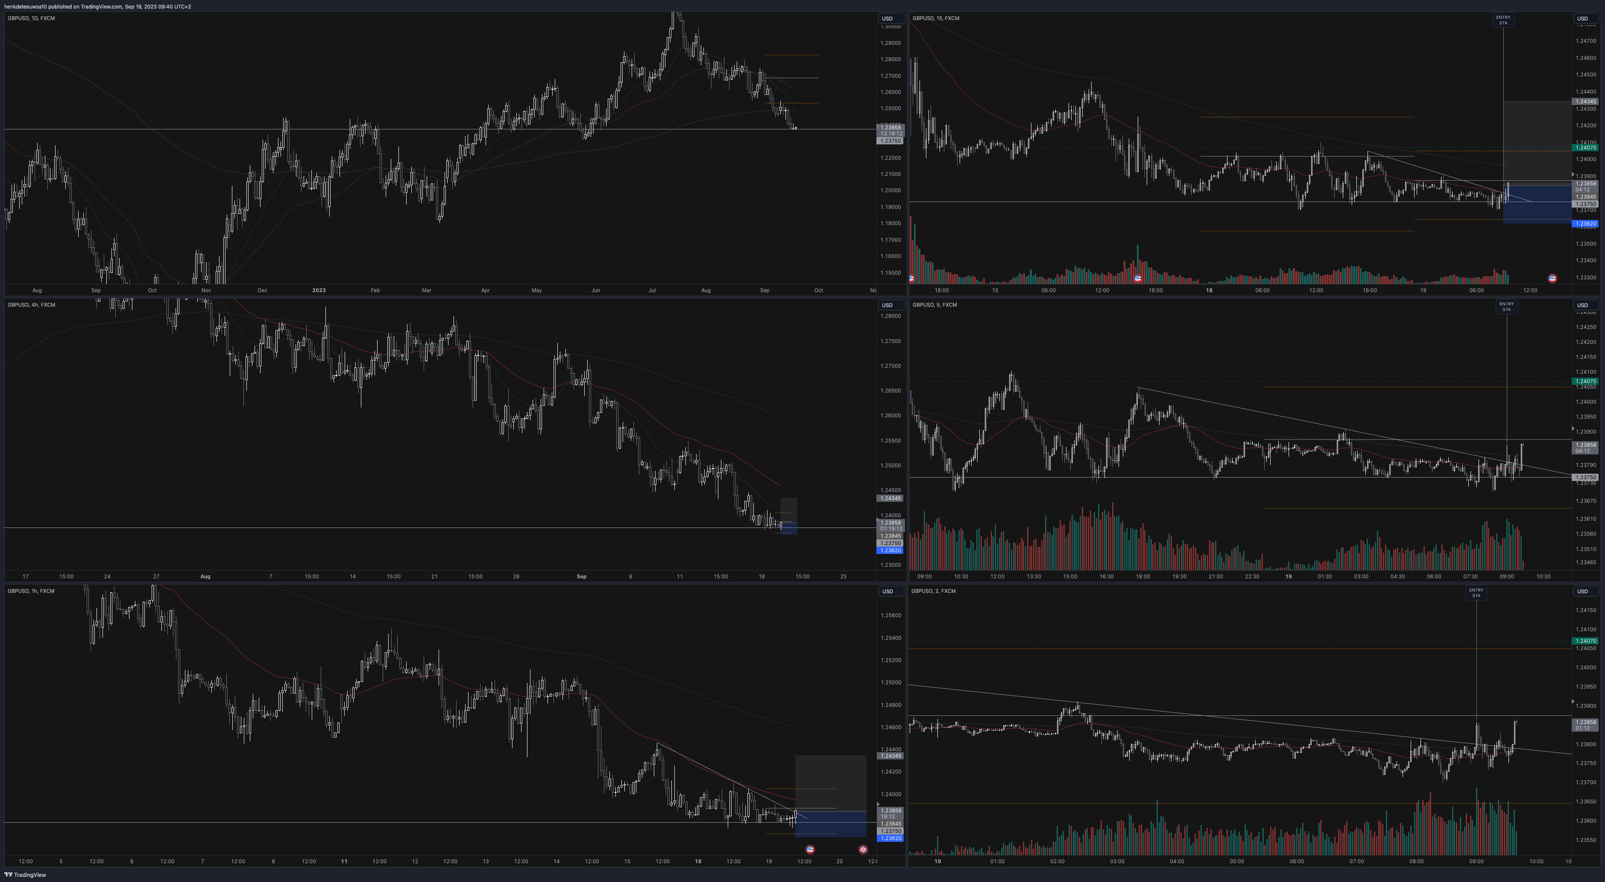Viewport: 1605px width, 882px height.
Task: Select the ENTRY STA label on 15-minute chart
Action: 1503,21
